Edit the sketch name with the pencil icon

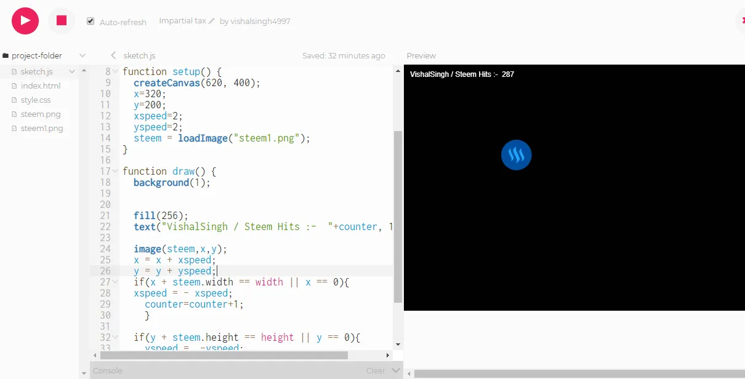(212, 21)
